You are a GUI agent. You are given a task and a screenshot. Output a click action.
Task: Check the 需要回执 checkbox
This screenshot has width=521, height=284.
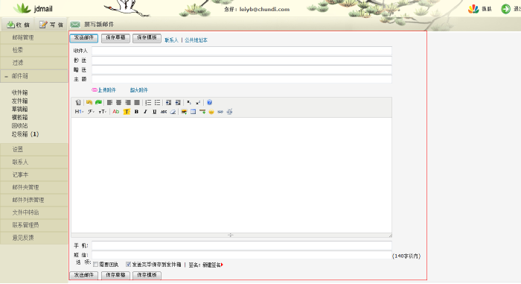click(96, 265)
